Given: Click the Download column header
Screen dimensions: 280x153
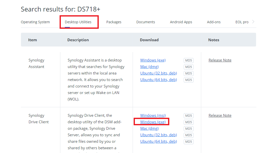Looking at the screenshot, I should pyautogui.click(x=149, y=40).
